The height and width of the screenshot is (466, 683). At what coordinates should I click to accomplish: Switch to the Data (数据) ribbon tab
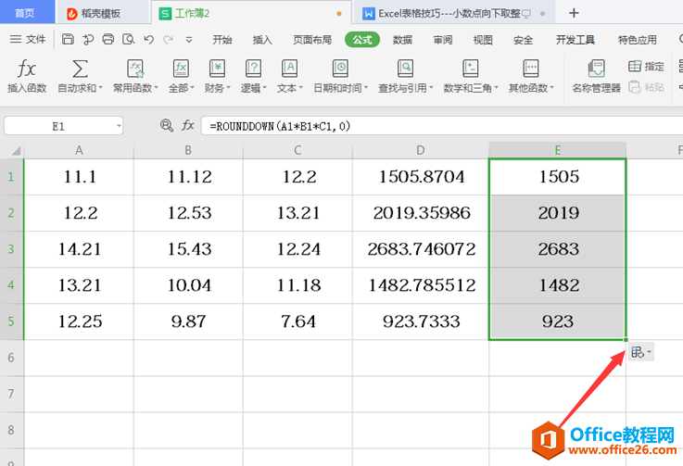click(402, 40)
